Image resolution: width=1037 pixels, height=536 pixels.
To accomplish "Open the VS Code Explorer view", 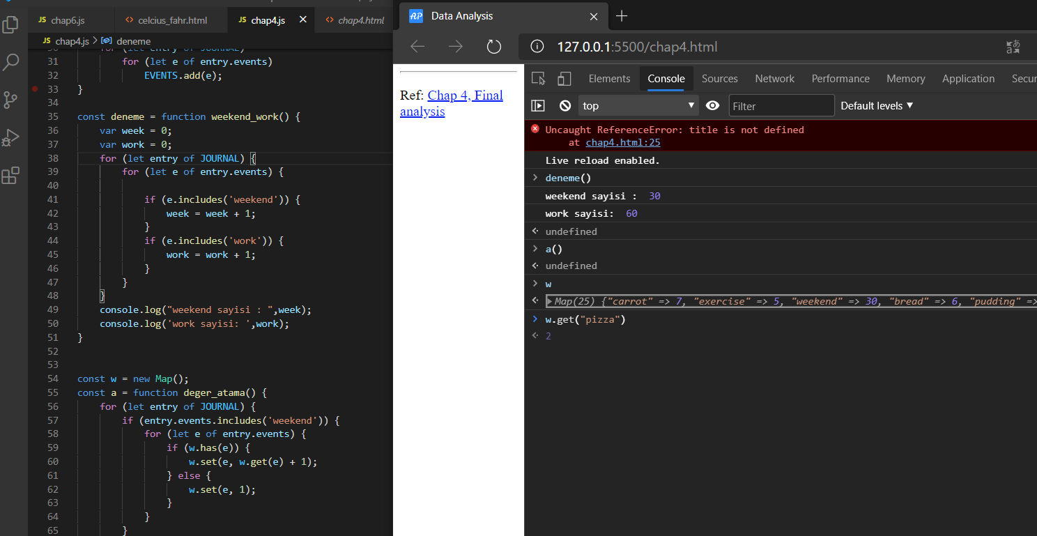I will point(10,24).
